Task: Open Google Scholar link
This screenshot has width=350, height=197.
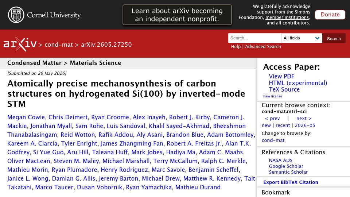Action: pos(286,166)
